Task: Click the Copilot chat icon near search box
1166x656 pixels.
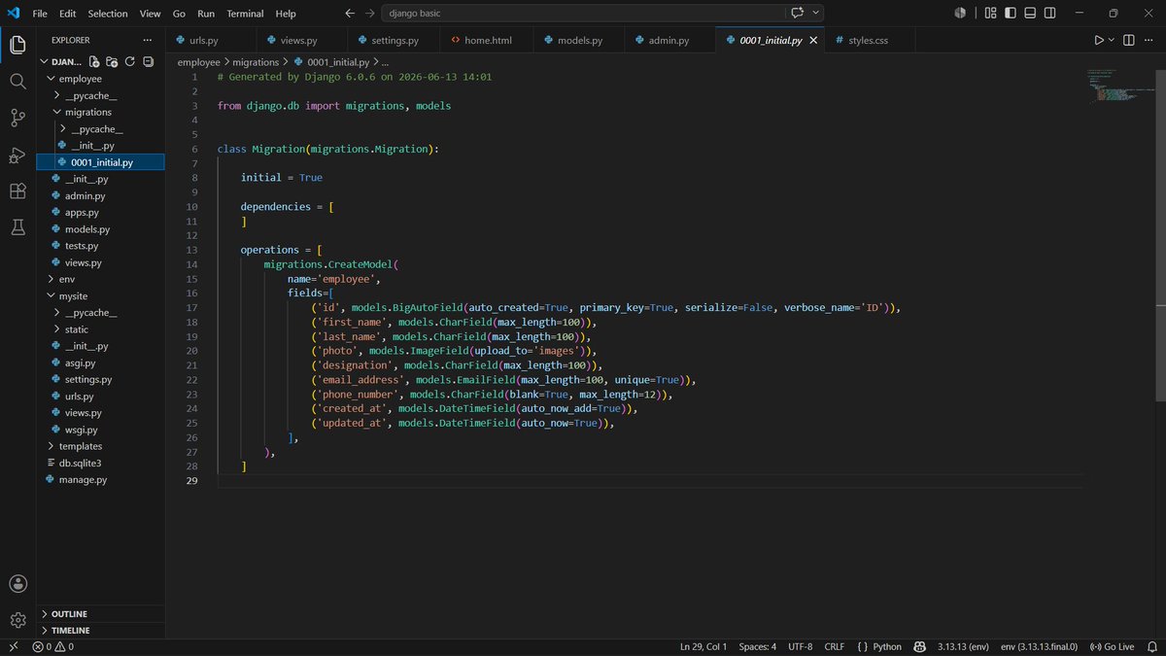Action: [798, 14]
